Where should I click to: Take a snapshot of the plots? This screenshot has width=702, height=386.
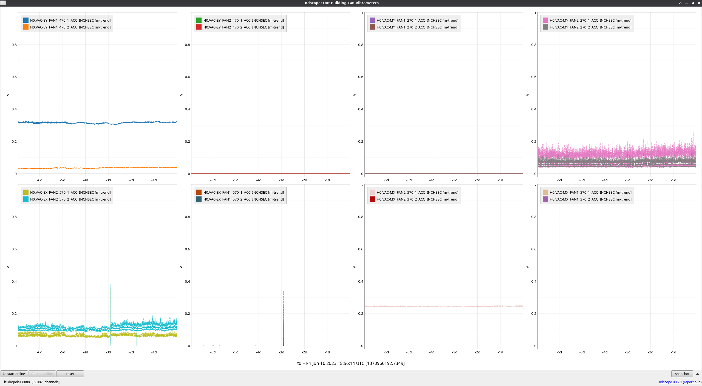click(x=682, y=374)
